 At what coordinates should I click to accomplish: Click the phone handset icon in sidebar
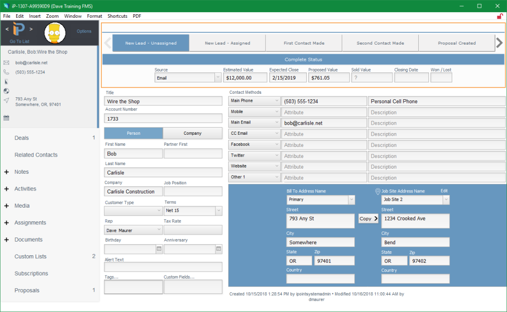pos(7,72)
